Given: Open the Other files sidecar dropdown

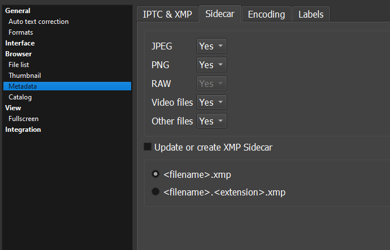Looking at the screenshot, I should tap(211, 121).
